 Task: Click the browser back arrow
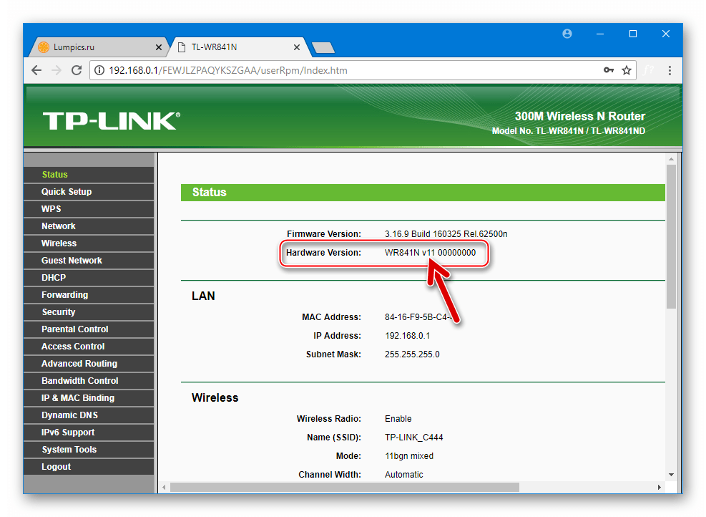tap(36, 70)
